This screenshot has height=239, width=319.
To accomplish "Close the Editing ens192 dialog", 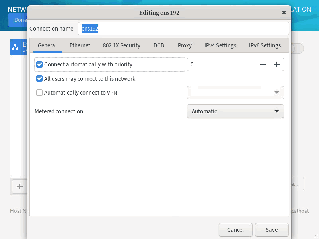I will pyautogui.click(x=284, y=12).
